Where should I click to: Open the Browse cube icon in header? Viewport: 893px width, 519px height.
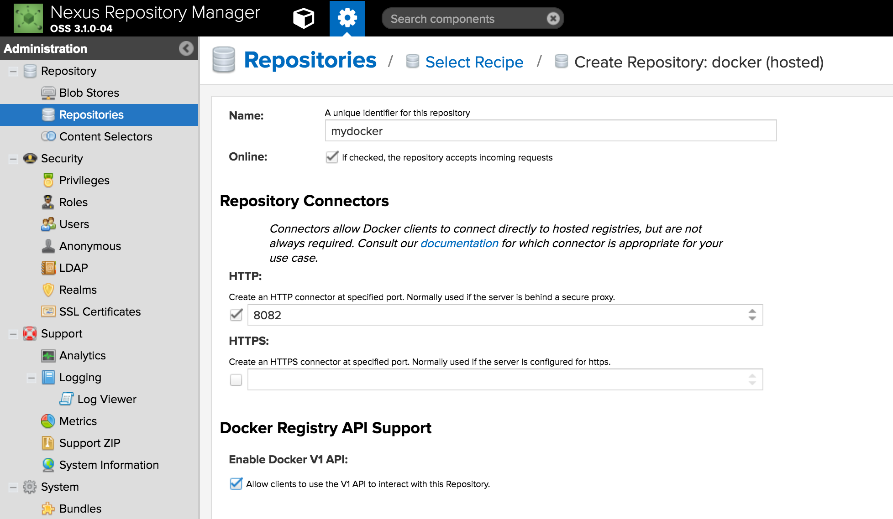304,18
